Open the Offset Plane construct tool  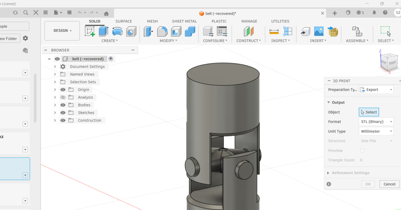pyautogui.click(x=249, y=31)
